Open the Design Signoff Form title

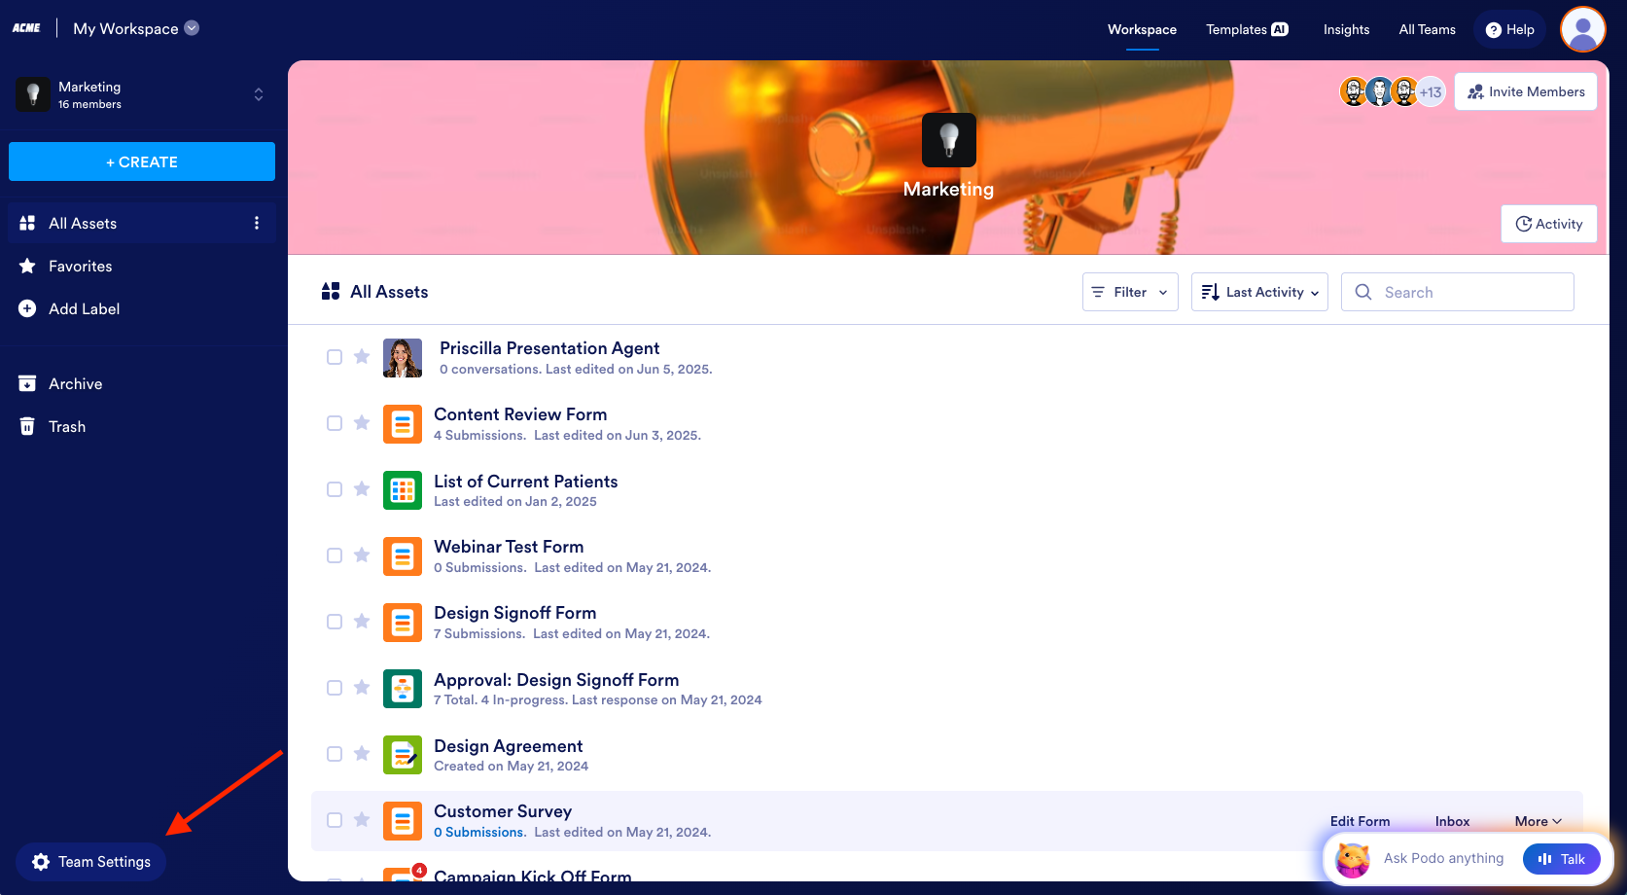(x=515, y=613)
